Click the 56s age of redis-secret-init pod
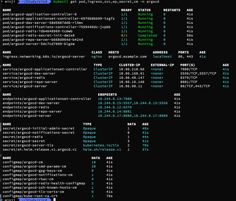The image size is (236, 201). (x=190, y=35)
